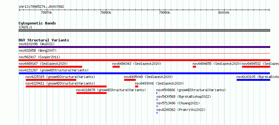The width and height of the screenshot is (279, 125).
Task: Click the nsv4221267 (gnomADStructuralVariants) text label
Action: (54, 70)
